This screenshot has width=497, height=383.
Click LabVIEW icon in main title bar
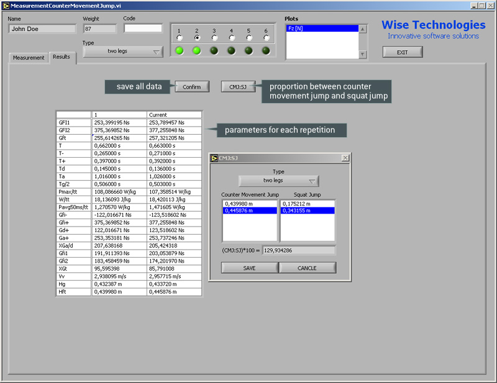coord(6,6)
